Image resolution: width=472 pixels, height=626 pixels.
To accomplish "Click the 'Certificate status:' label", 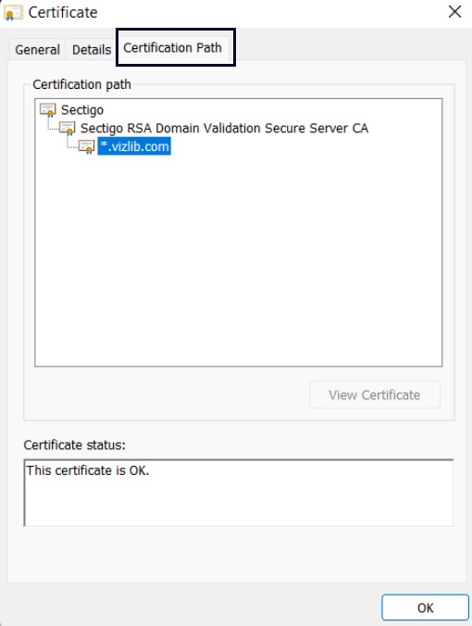I will (x=74, y=444).
